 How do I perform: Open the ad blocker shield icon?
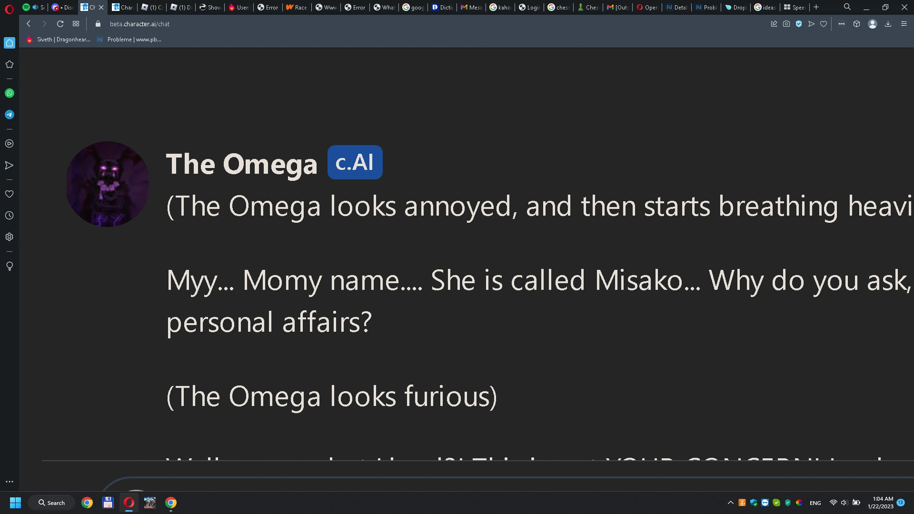[799, 24]
